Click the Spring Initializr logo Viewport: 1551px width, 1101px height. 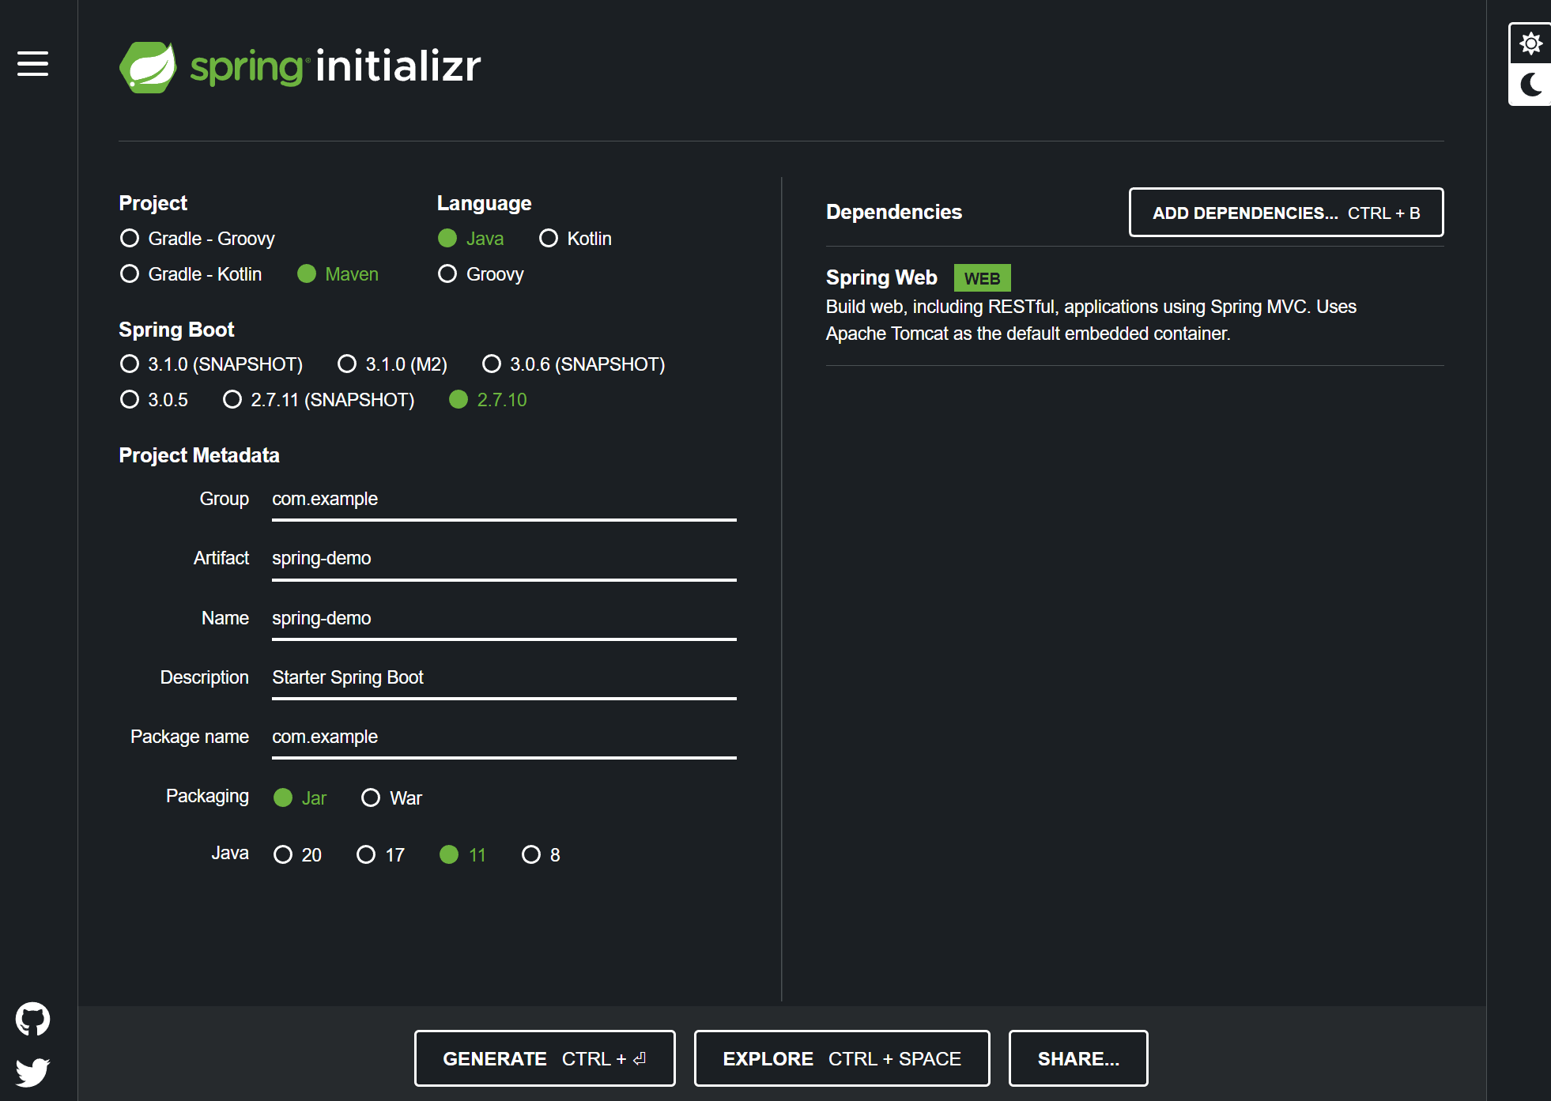click(300, 66)
